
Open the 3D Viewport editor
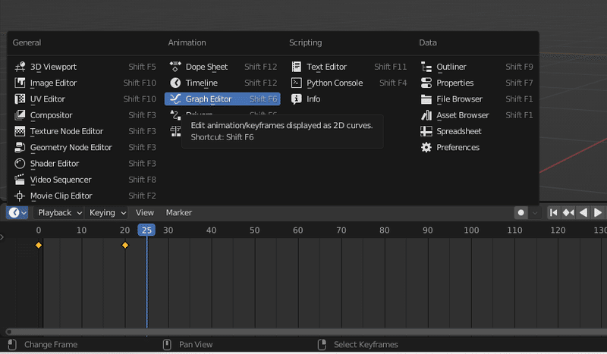(x=85, y=67)
